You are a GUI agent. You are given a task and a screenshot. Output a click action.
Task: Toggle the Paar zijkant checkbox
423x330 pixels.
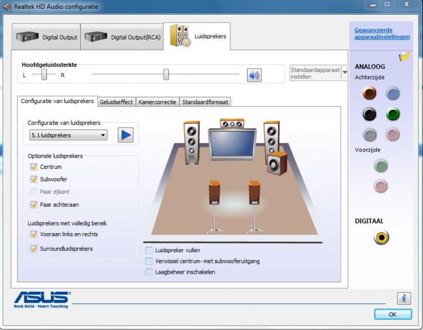[33, 191]
